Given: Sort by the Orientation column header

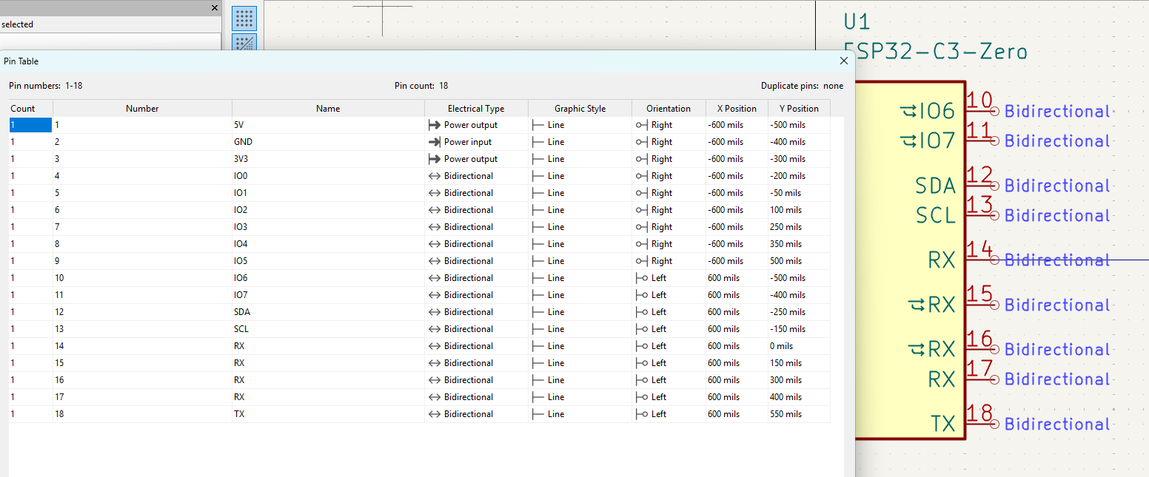Looking at the screenshot, I should 669,108.
